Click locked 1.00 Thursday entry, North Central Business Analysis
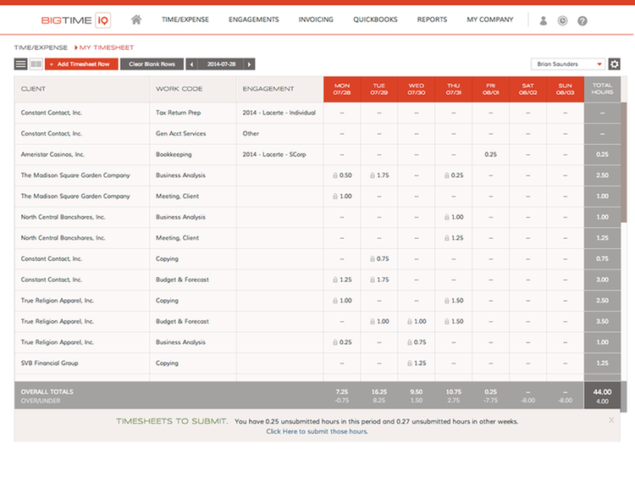Image resolution: width=635 pixels, height=477 pixels. (454, 217)
